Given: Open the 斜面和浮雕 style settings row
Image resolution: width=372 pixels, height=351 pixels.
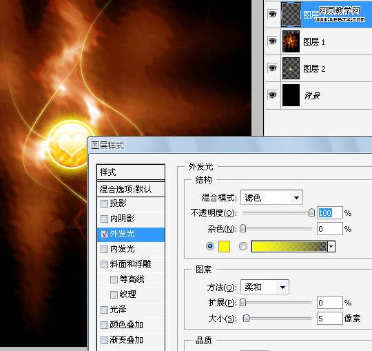Looking at the screenshot, I should tap(131, 264).
